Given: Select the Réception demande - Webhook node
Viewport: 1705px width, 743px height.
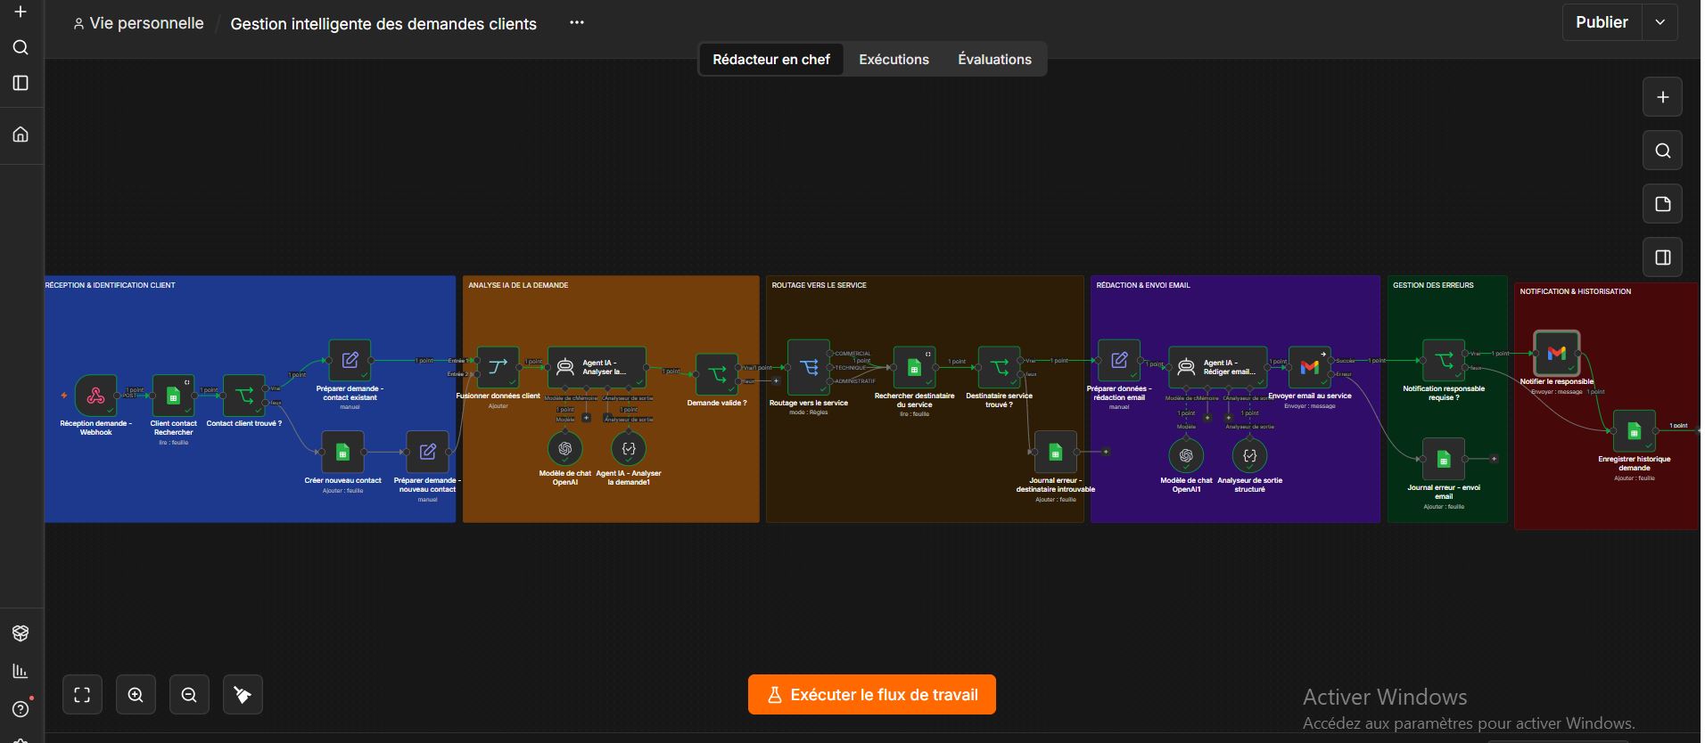Looking at the screenshot, I should [95, 396].
